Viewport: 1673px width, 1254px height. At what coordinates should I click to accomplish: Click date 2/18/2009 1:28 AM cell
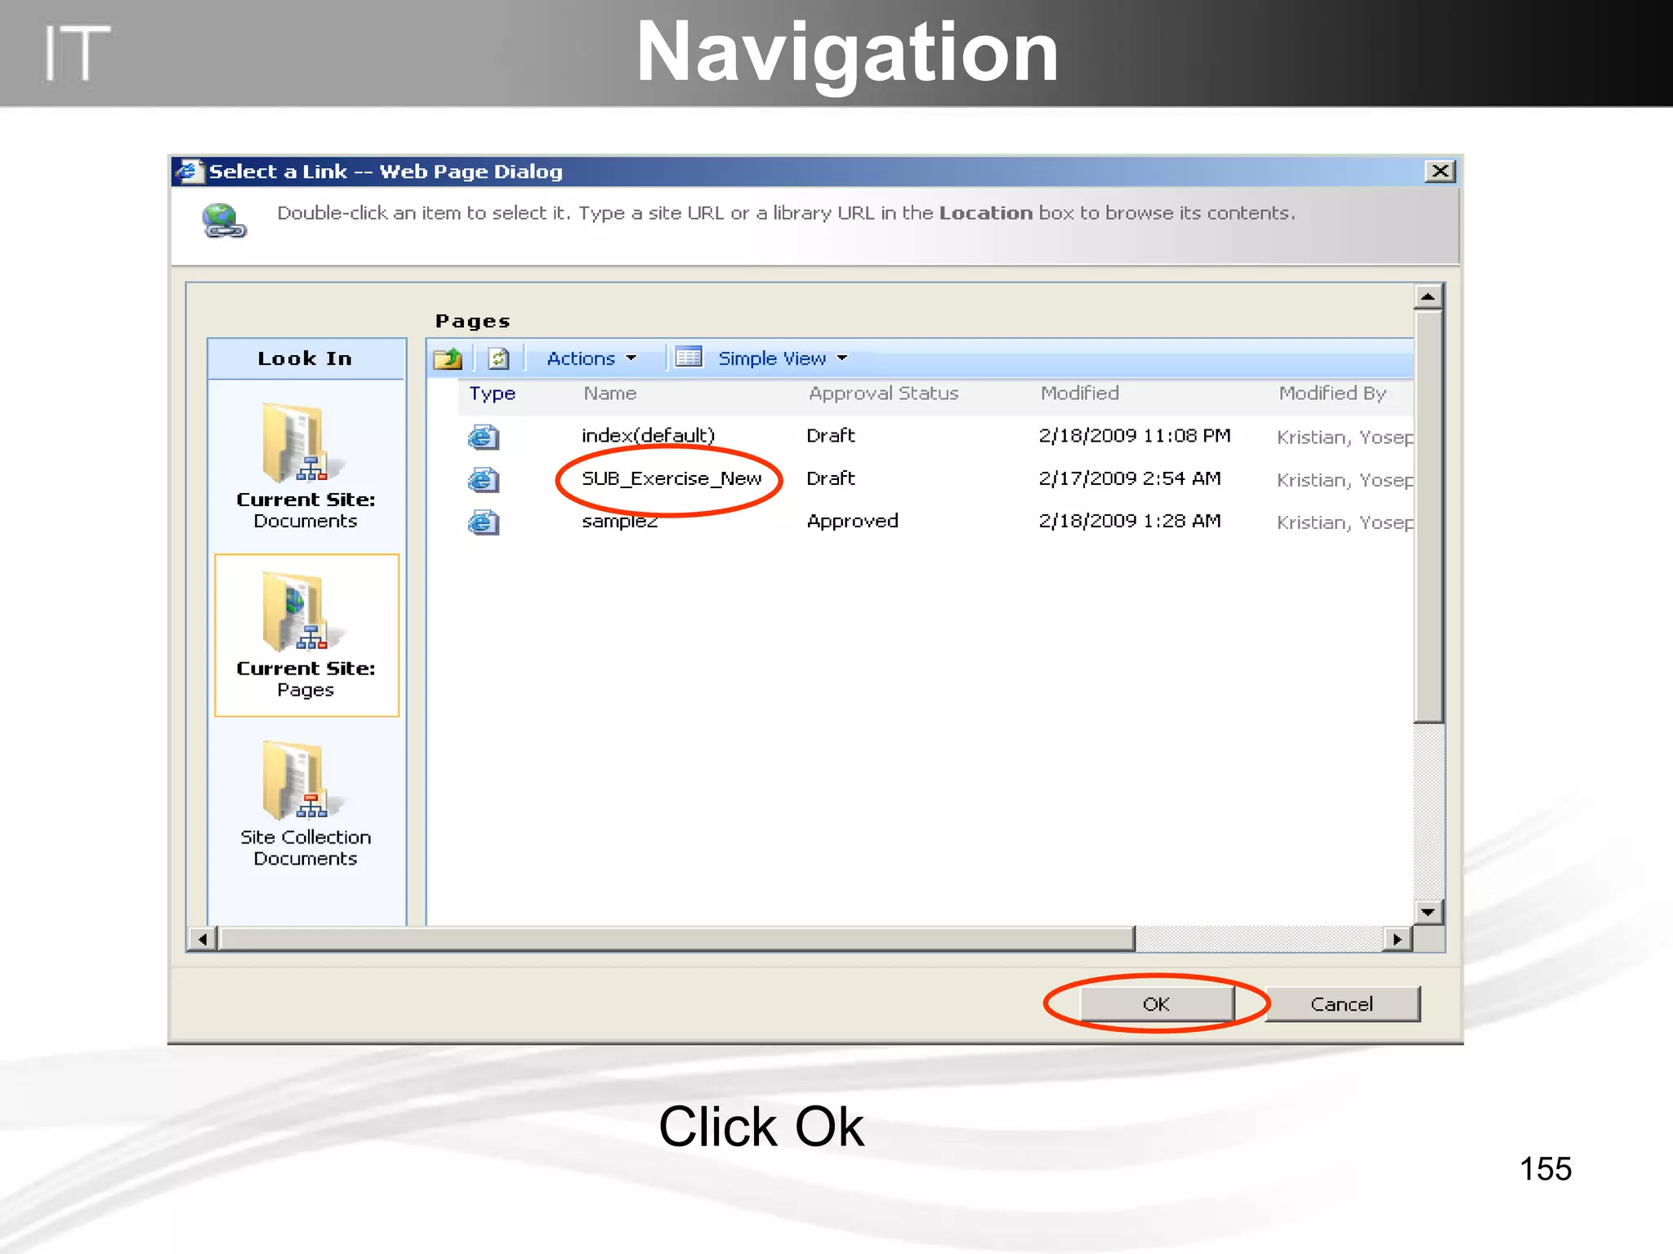tap(1130, 521)
